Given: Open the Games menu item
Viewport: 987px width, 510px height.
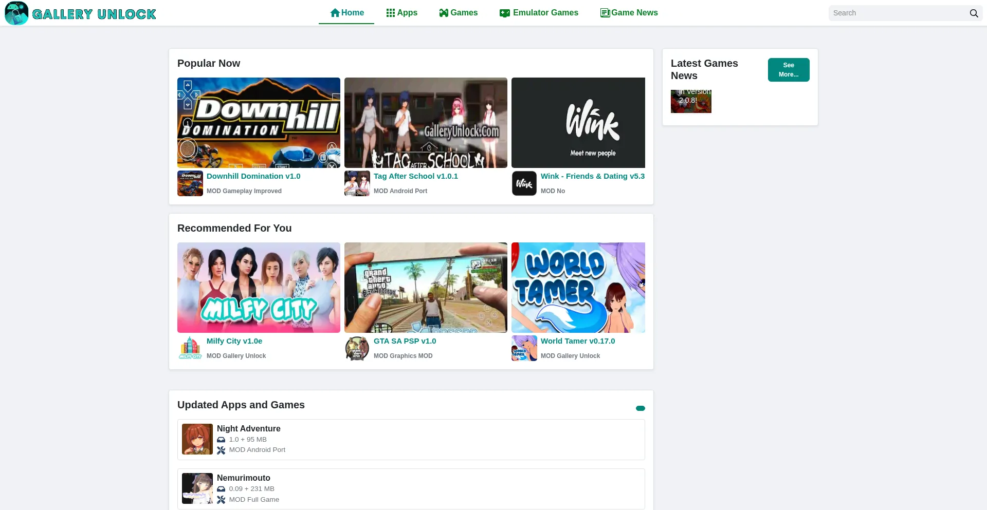Looking at the screenshot, I should pyautogui.click(x=459, y=13).
